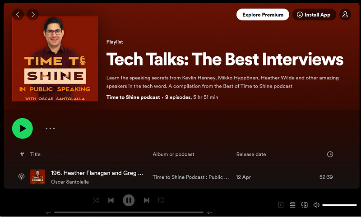Open the Oscar Santolalla artist link
This screenshot has width=361, height=217.
70,182
